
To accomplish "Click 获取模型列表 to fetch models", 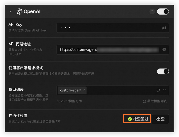I will (157, 101).
